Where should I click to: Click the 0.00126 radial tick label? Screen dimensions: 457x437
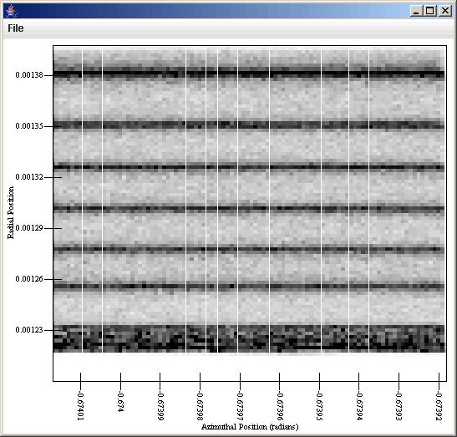click(29, 279)
